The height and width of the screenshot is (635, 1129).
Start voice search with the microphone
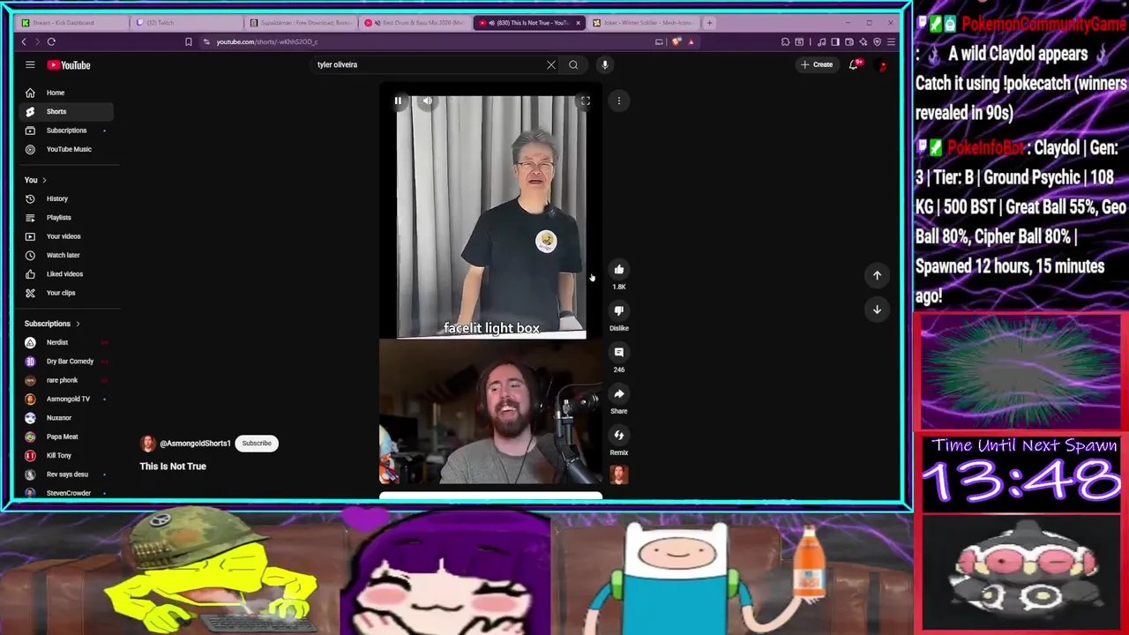point(605,64)
